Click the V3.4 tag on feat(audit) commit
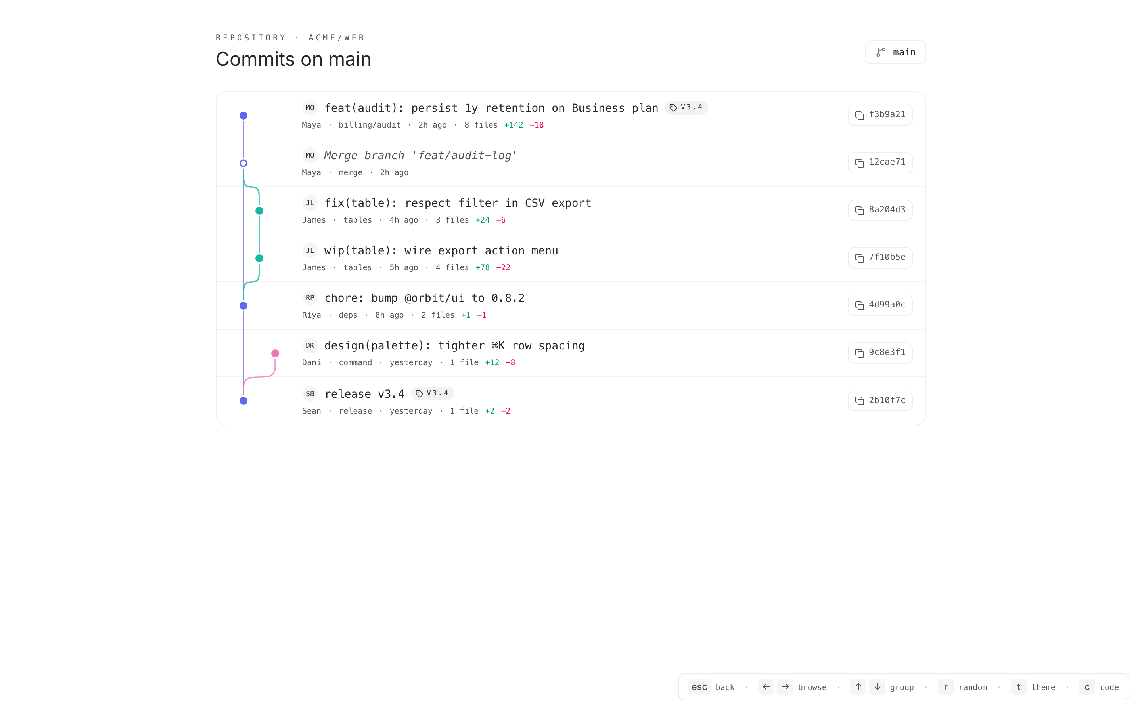 pyautogui.click(x=686, y=107)
